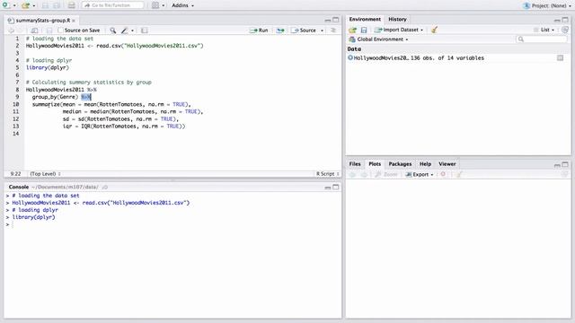Maximize the Environment pane

tap(565, 20)
